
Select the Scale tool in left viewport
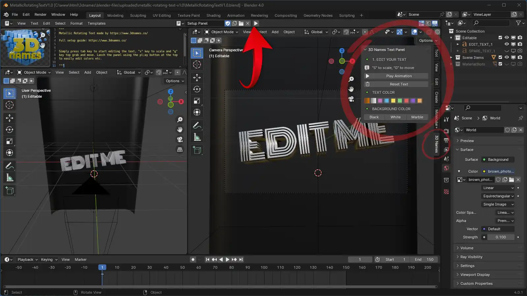point(10,141)
